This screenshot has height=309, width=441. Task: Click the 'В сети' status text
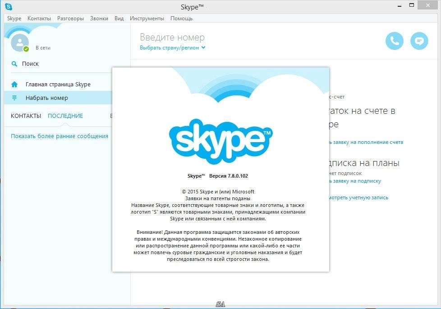43,48
